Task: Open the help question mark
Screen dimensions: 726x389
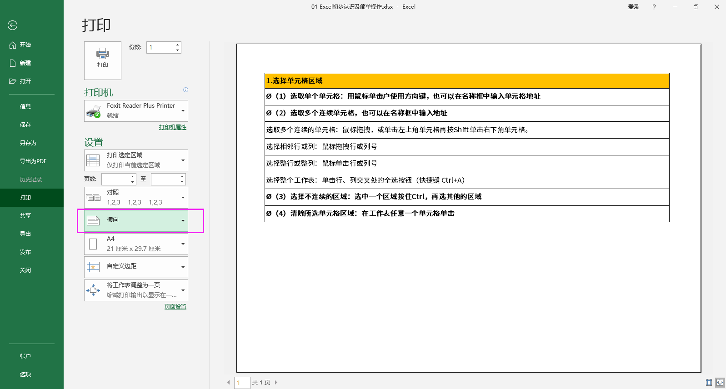Action: coord(654,7)
